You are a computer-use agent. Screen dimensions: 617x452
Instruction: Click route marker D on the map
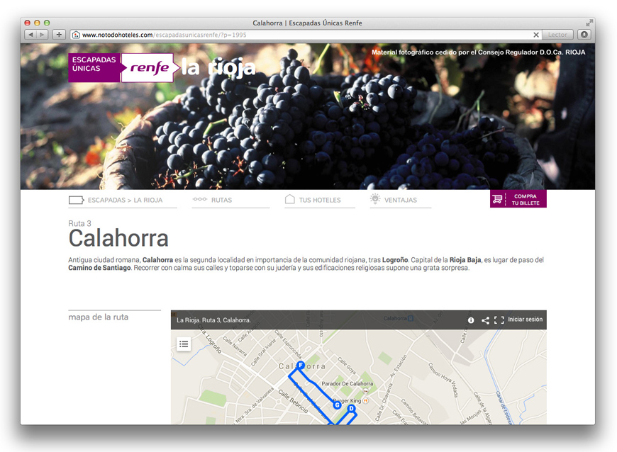(351, 409)
